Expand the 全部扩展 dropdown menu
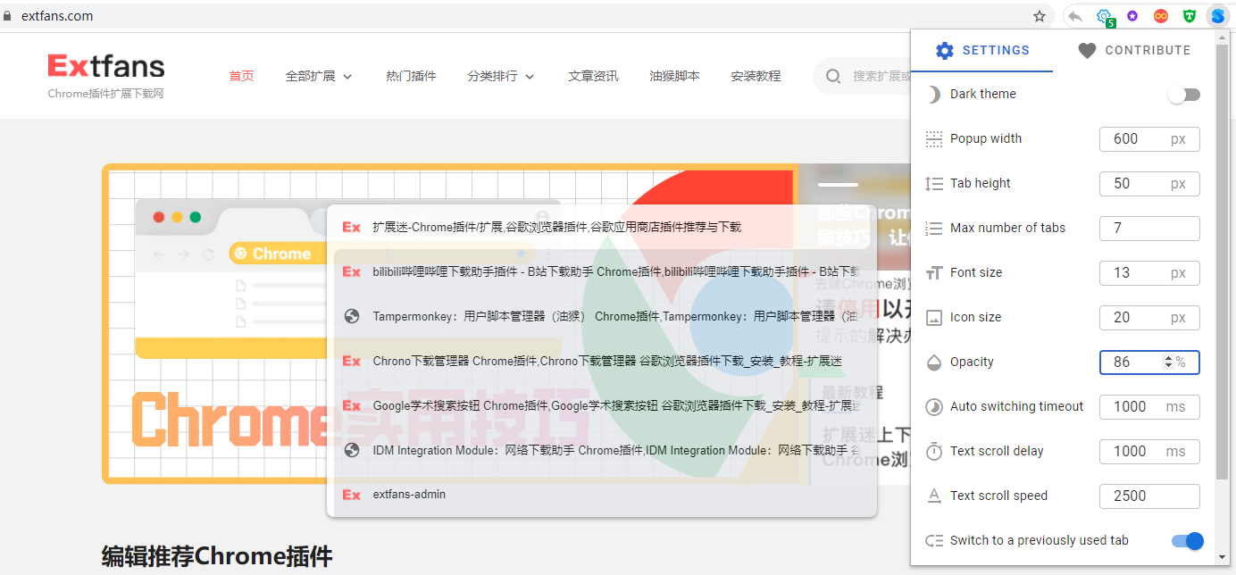 coord(319,77)
